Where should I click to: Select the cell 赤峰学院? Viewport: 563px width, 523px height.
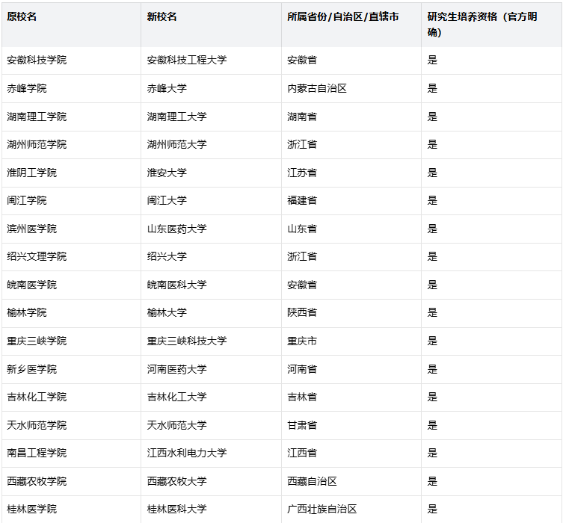coord(71,89)
